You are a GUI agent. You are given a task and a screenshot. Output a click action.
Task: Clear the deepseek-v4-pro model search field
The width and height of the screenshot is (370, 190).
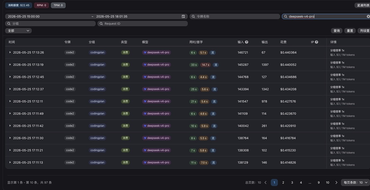pos(368,16)
